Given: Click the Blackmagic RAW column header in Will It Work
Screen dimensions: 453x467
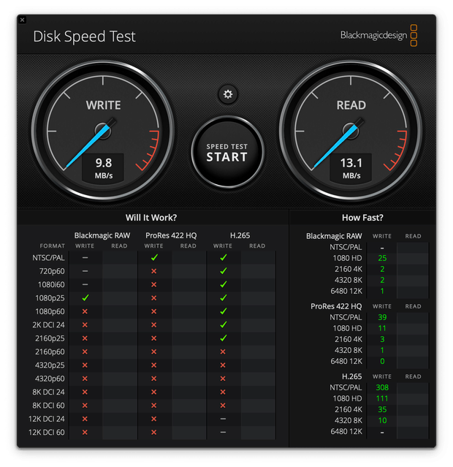Looking at the screenshot, I should (102, 235).
